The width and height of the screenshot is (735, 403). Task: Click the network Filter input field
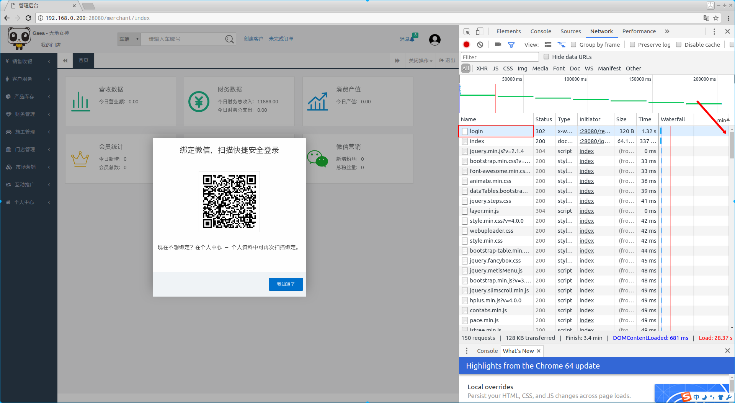click(x=500, y=57)
